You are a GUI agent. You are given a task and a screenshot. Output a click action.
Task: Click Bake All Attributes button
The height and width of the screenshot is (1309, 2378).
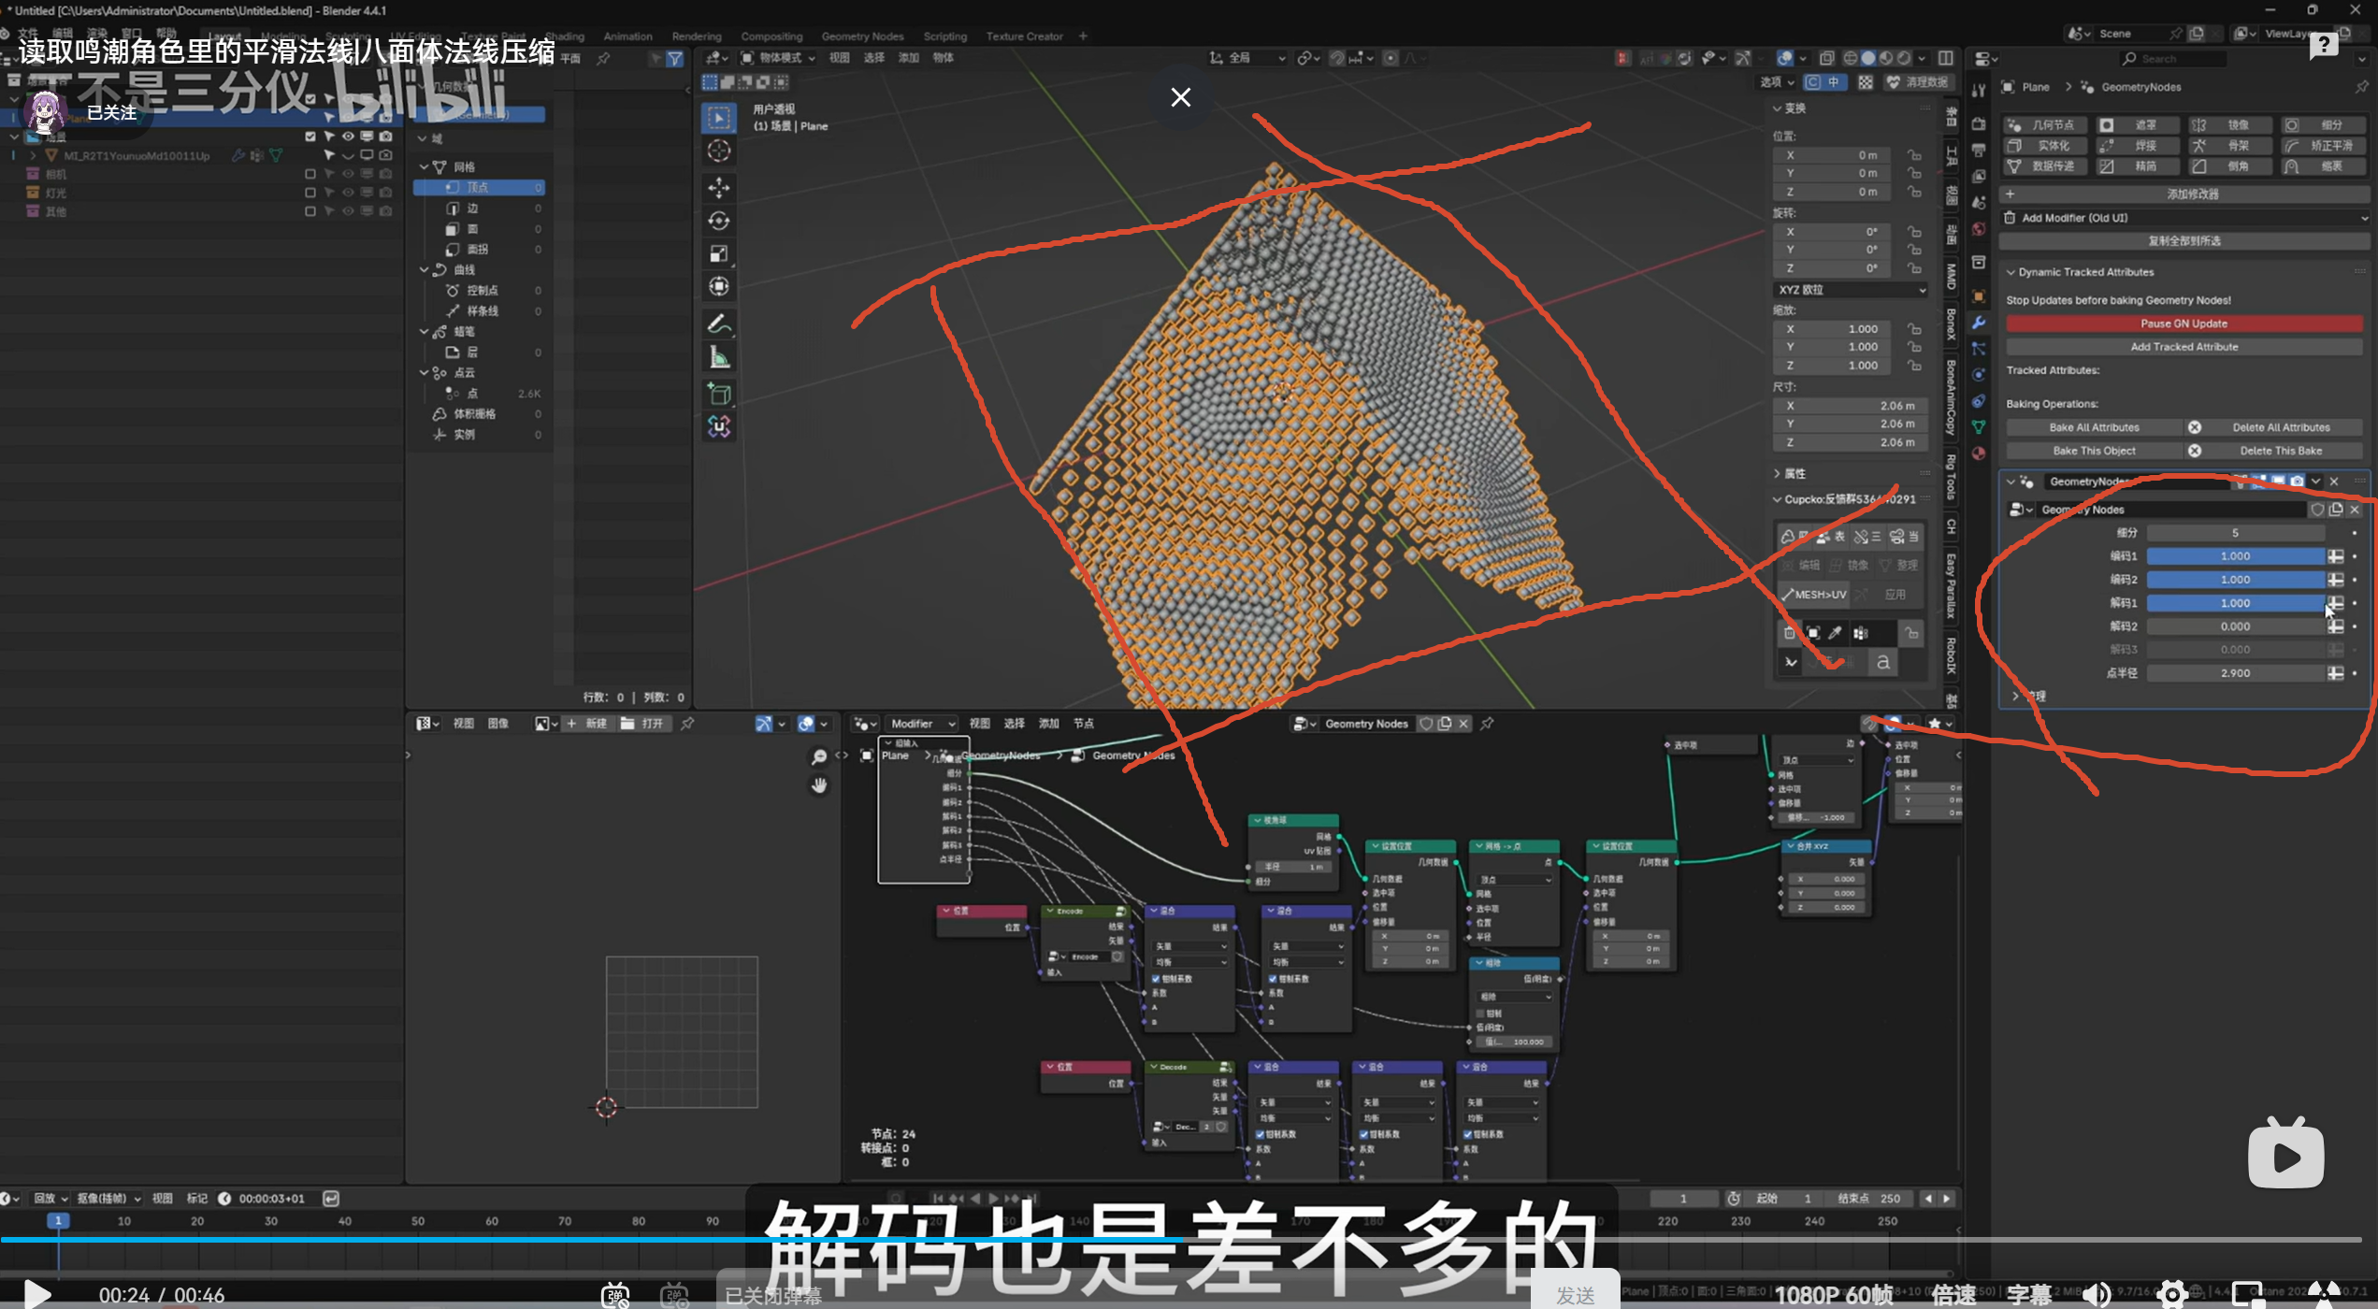[2094, 427]
